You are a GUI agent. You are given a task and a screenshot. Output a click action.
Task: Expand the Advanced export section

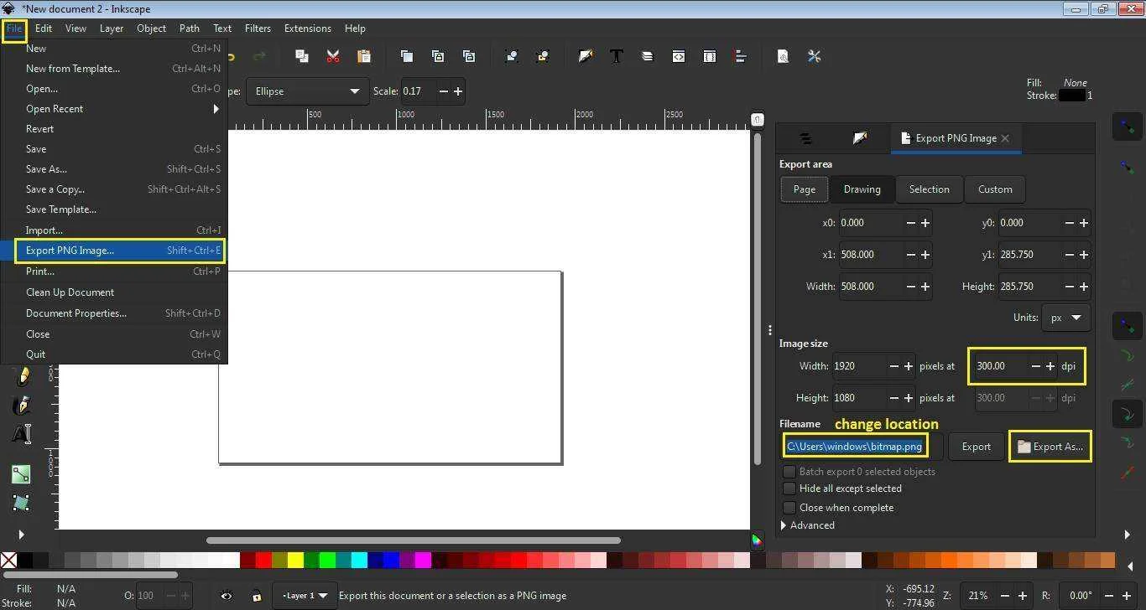(x=808, y=525)
